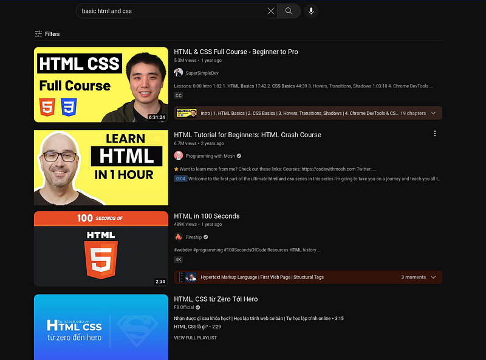Viewport: 486px width, 360px height.
Task: Open 'HTML Tutorial for Beginners: HTML Crash Course' title
Action: point(247,135)
